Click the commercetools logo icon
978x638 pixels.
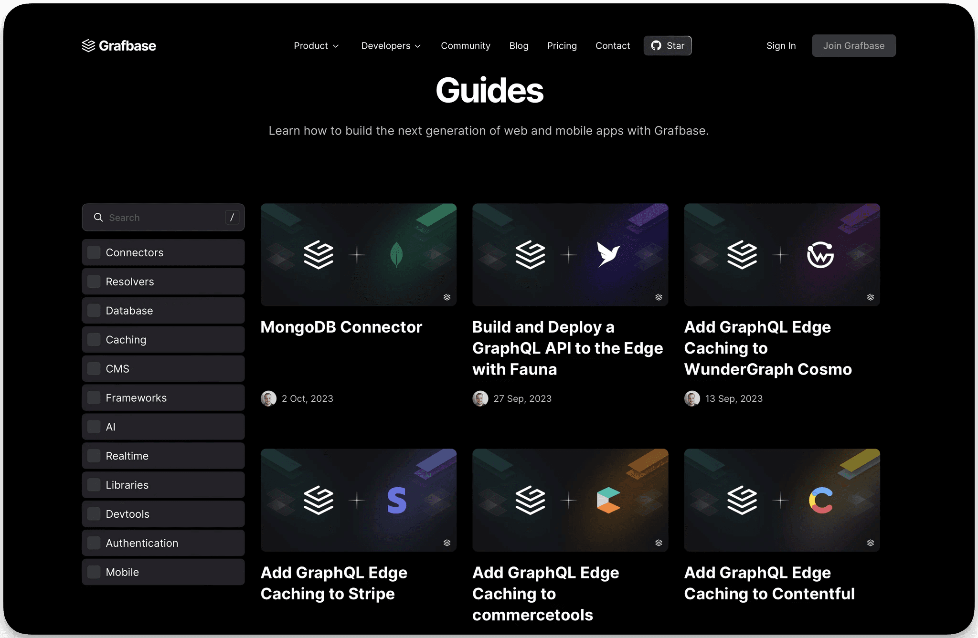pyautogui.click(x=608, y=500)
